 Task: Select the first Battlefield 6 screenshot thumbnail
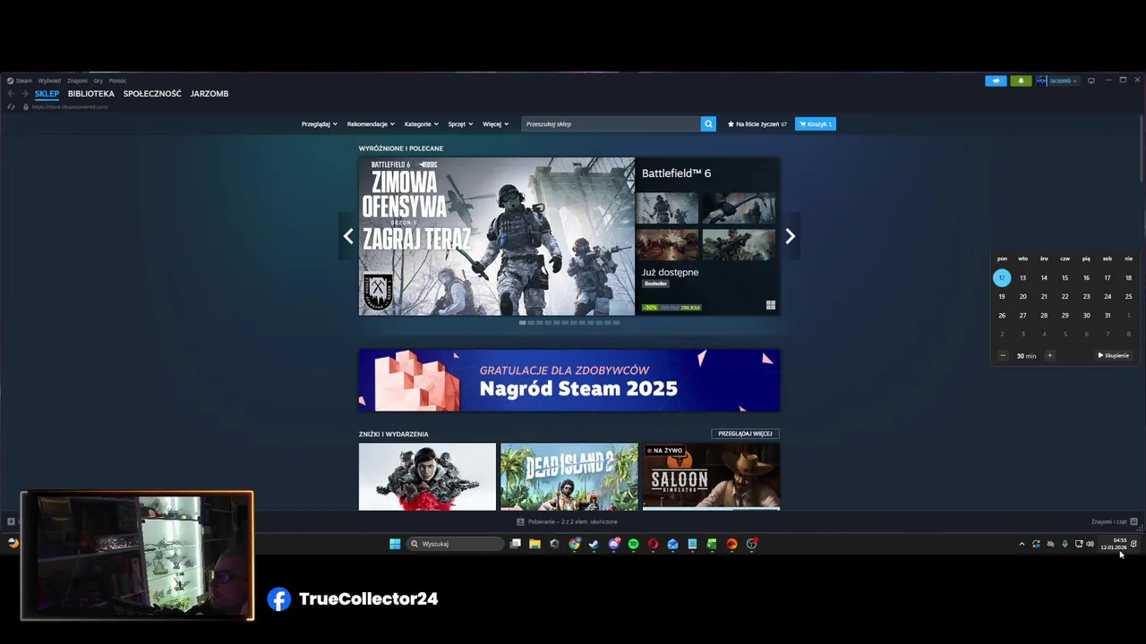click(x=668, y=208)
